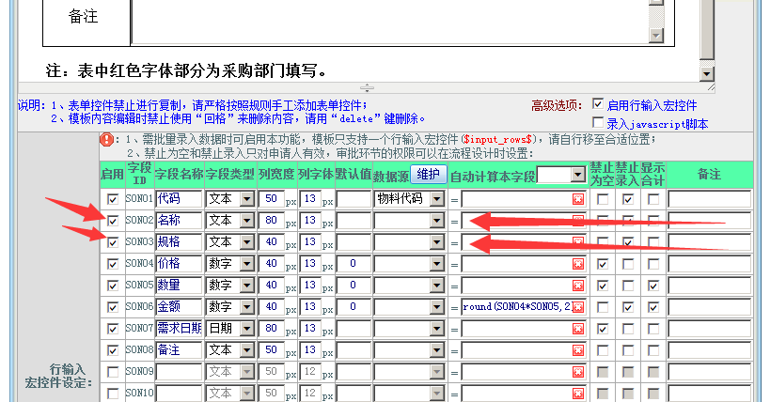Disable the 启用行输入宏控件 checkbox

pos(598,104)
